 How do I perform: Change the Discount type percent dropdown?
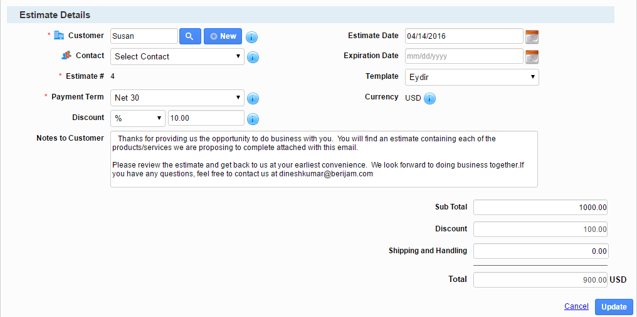(x=138, y=118)
